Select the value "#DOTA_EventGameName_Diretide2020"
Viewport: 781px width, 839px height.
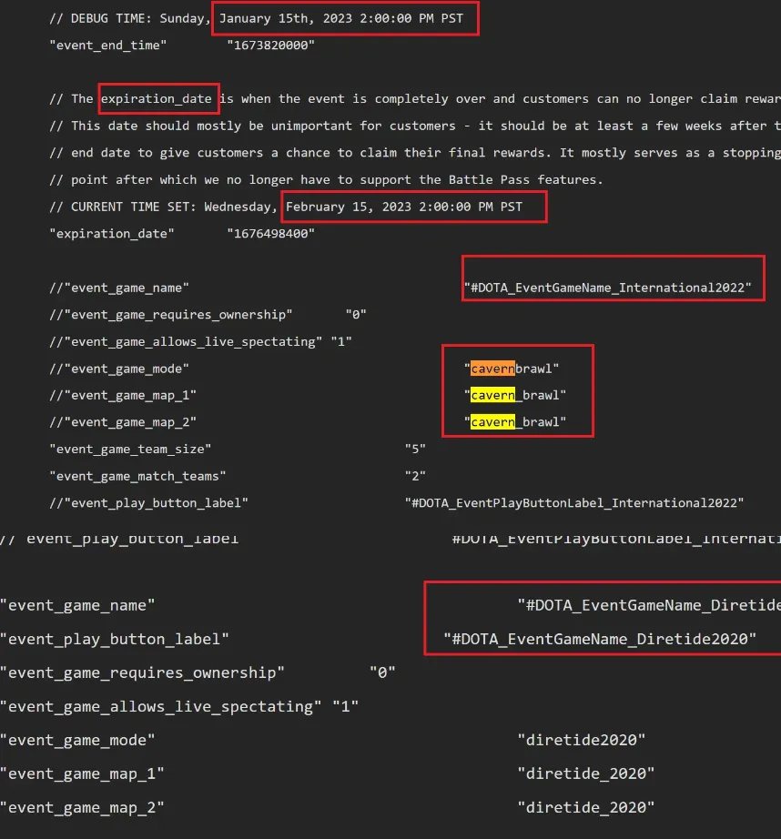pos(600,640)
